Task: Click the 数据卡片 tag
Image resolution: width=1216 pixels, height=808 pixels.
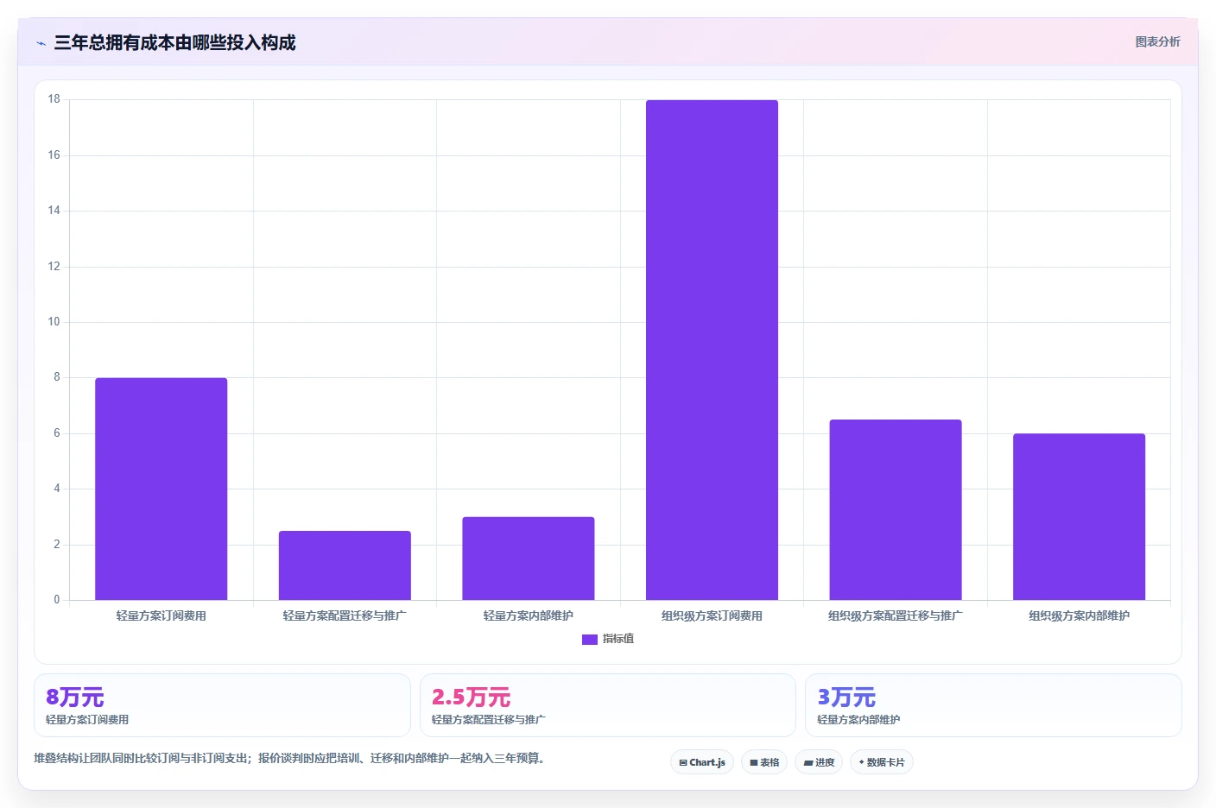Action: pyautogui.click(x=882, y=762)
